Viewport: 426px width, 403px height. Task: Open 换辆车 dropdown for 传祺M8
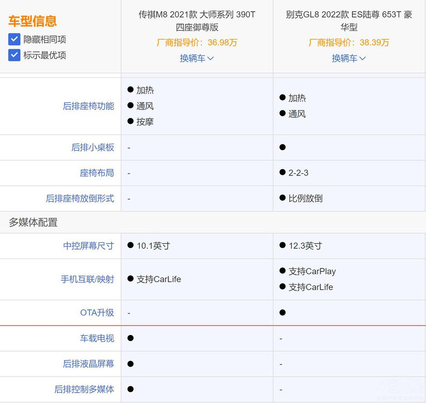196,58
